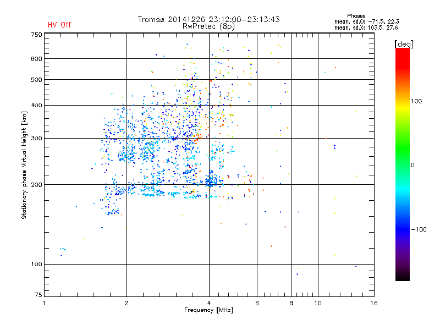Click the x-axis tick label '8'
The image size is (440, 330).
click(291, 303)
